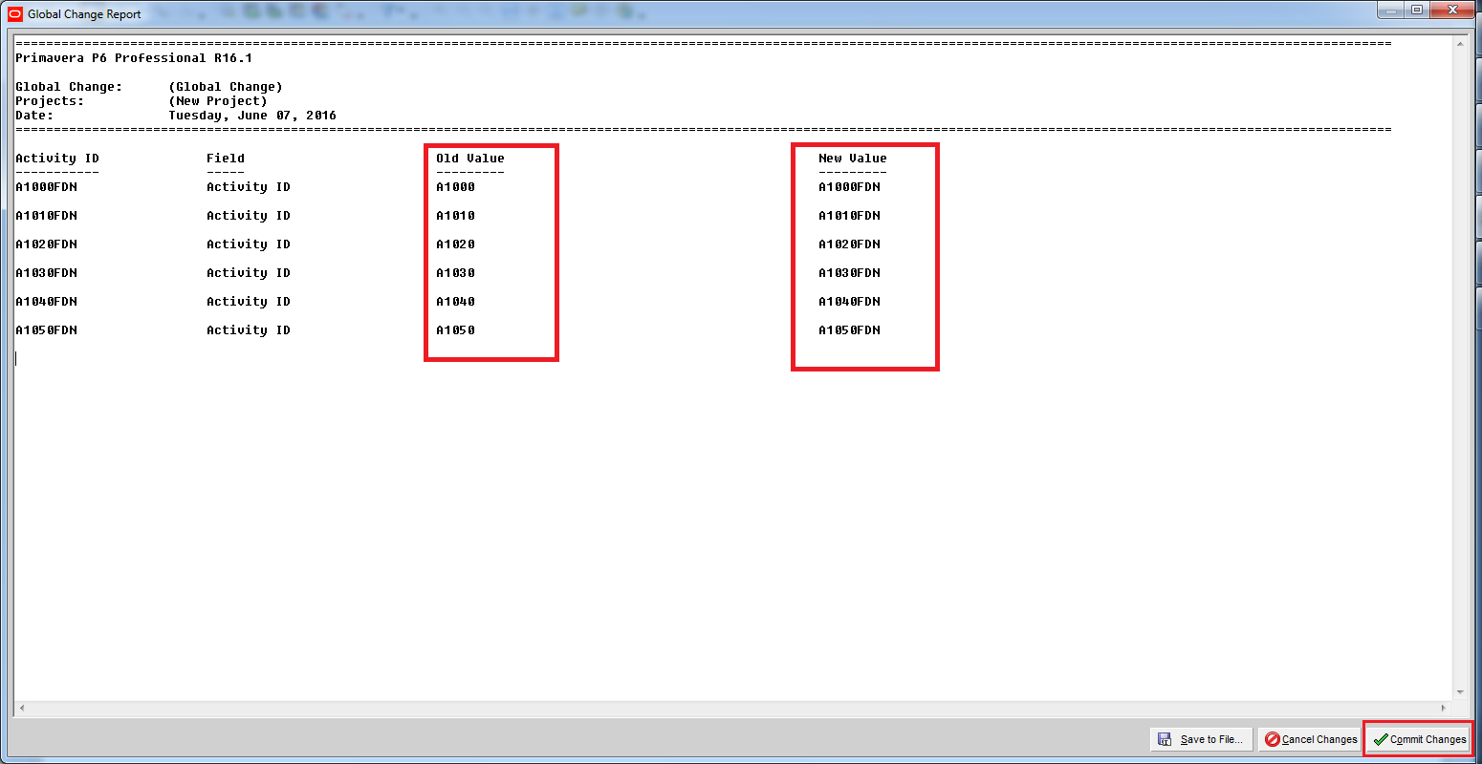Click the vertical scrollbar up arrow
1482x764 pixels.
coord(1460,44)
